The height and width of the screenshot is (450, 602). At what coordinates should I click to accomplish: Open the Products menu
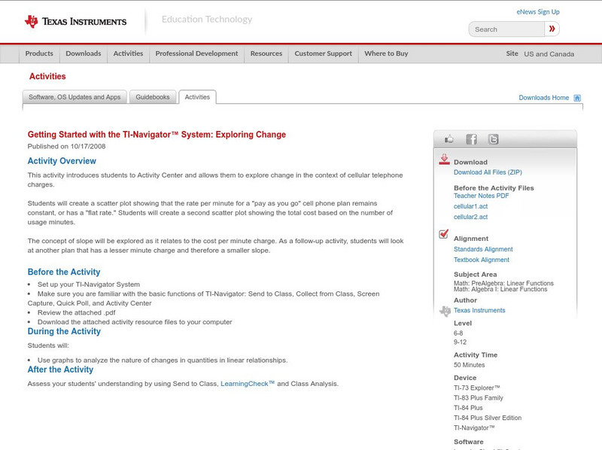pos(39,53)
